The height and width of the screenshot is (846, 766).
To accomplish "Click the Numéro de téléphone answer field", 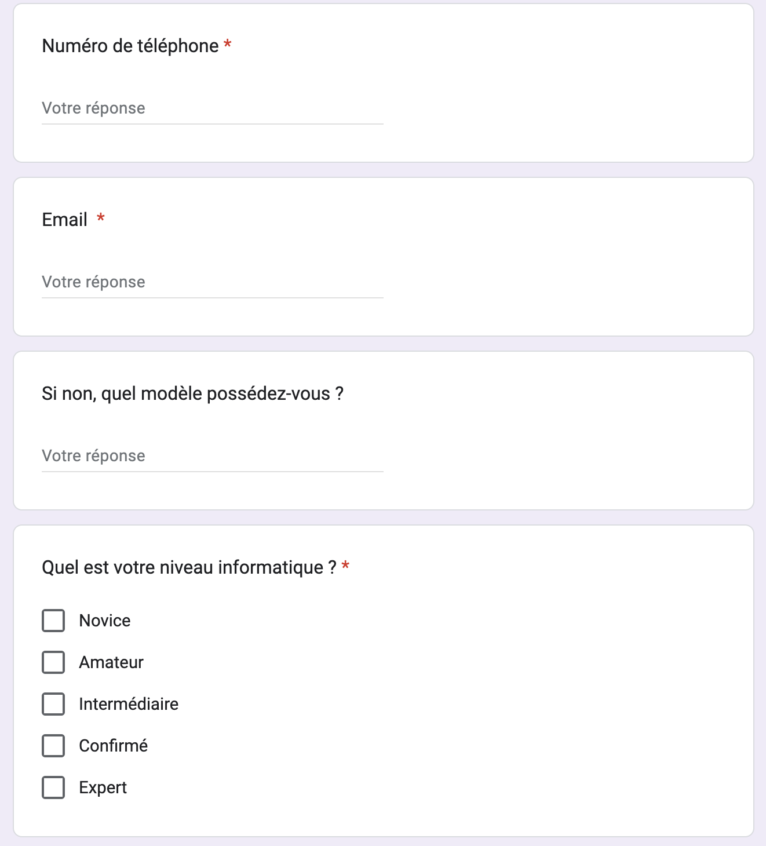I will [x=212, y=108].
